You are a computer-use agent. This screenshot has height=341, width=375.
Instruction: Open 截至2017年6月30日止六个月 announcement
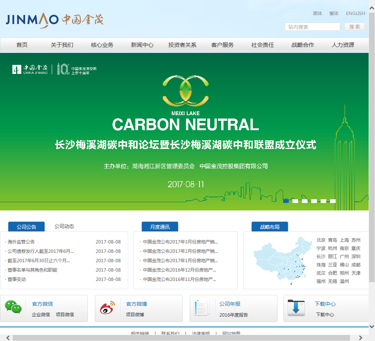click(39, 261)
